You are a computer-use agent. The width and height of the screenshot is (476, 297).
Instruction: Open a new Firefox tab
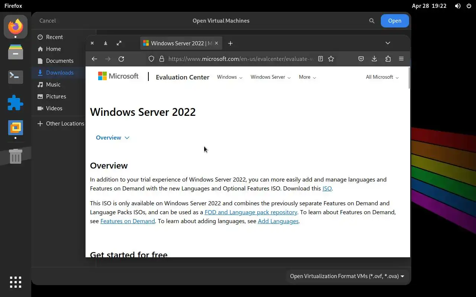[x=230, y=43]
